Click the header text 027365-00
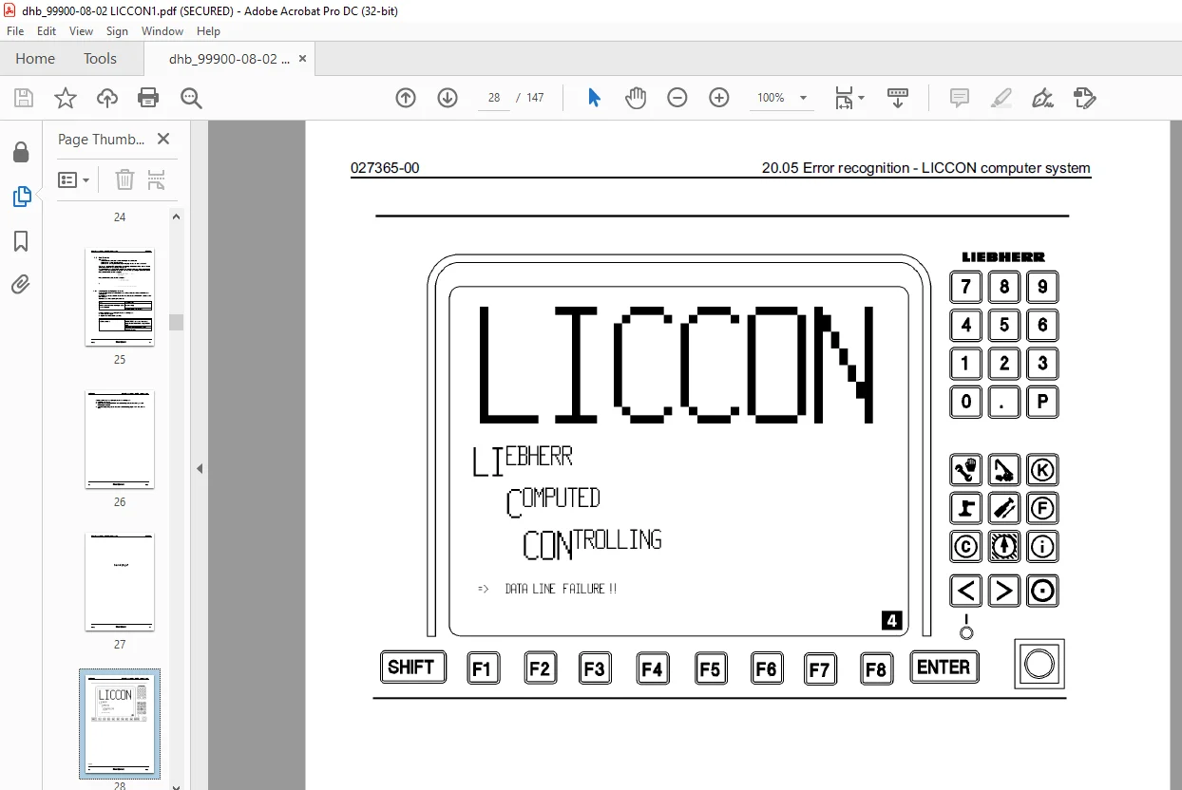 385,168
